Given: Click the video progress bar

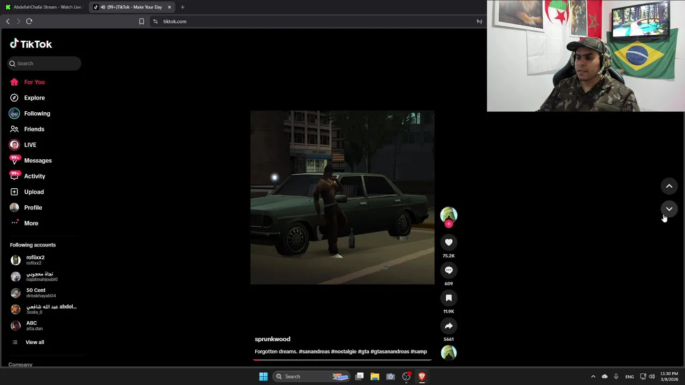Looking at the screenshot, I should point(342,359).
